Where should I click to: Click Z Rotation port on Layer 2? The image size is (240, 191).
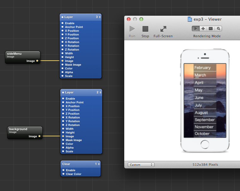tap(63, 125)
